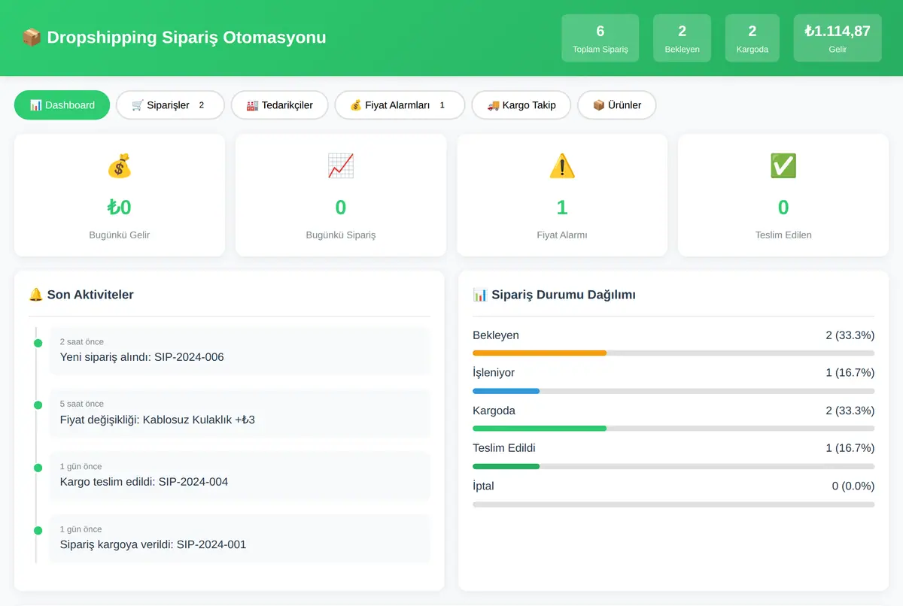Click the timeline dot for SIP-2024-006
903x606 pixels.
[x=38, y=344]
